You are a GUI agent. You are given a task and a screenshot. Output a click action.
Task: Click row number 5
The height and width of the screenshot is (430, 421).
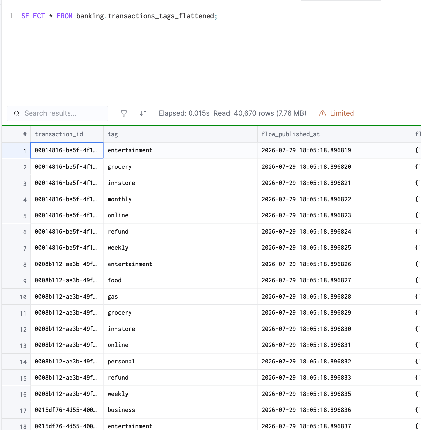(x=25, y=216)
